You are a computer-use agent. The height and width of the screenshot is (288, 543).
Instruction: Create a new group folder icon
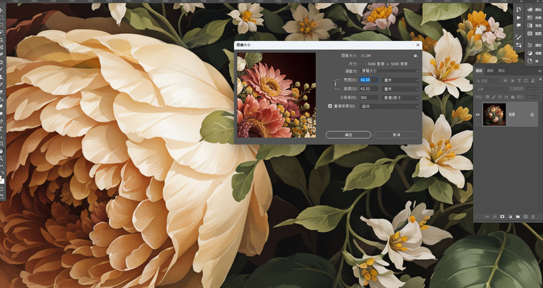[518, 216]
